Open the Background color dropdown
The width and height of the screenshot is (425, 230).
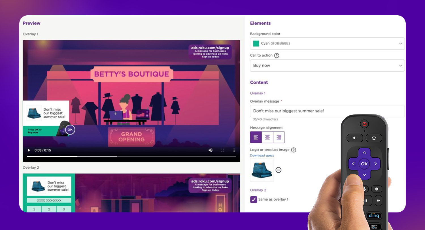(x=327, y=44)
